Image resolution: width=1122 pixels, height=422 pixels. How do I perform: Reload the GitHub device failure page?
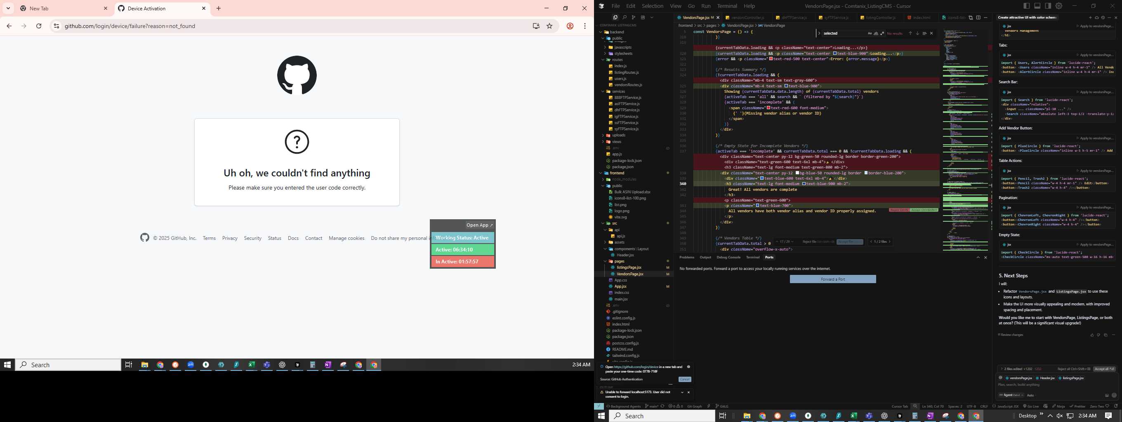click(x=39, y=26)
